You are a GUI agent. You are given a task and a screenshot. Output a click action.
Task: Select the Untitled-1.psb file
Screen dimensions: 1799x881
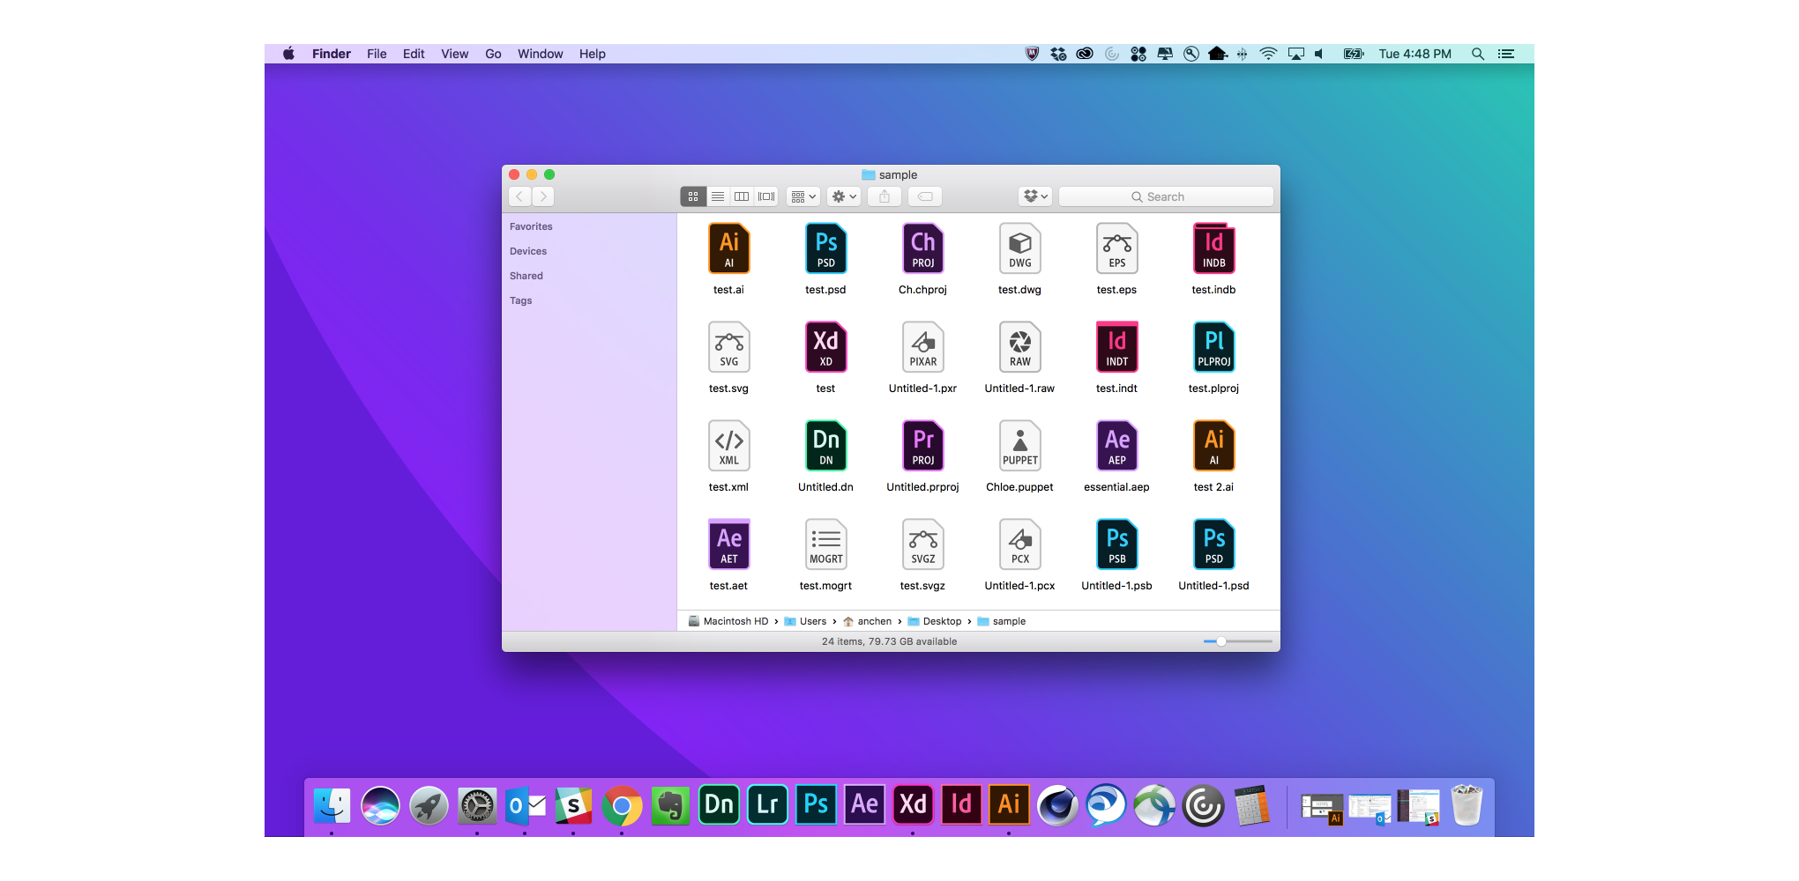click(x=1116, y=544)
